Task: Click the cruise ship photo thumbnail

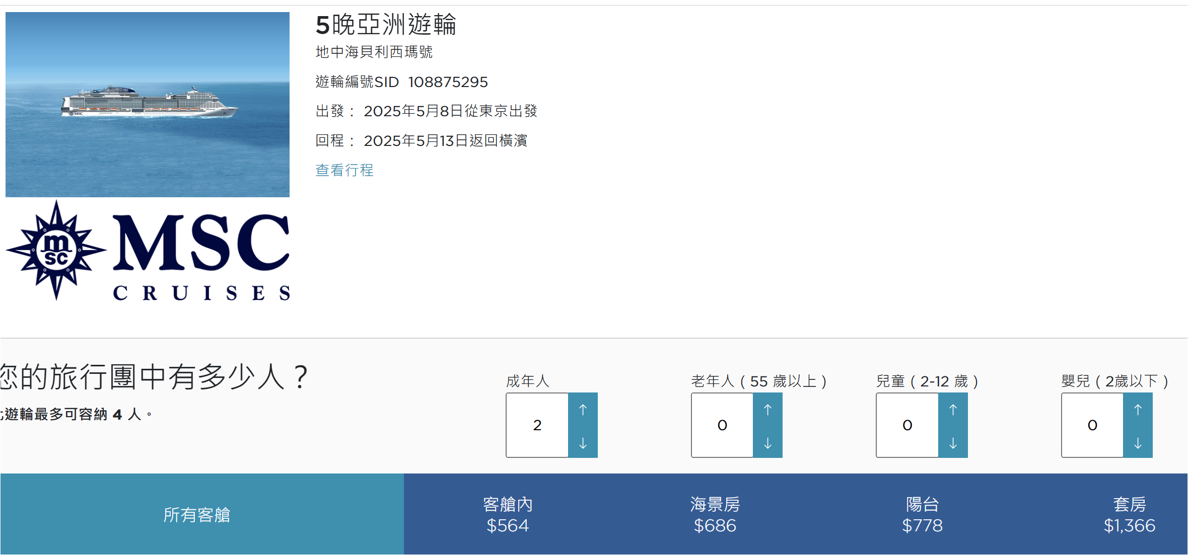Action: [148, 105]
